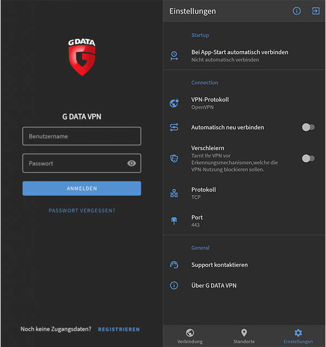Image resolution: width=326 pixels, height=347 pixels.
Task: Open Bei App-Start automatisch verbinden option
Action: [x=244, y=56]
